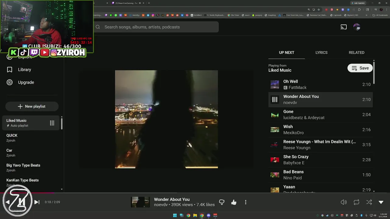Image resolution: width=390 pixels, height=219 pixels.
Task: Play Bad Beans by Nino Paid
Action: click(x=321, y=175)
